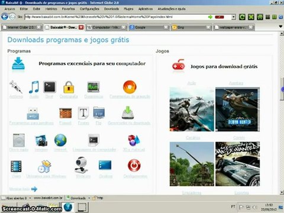This screenshot has width=284, height=213.
Task: Click the green stop X toolbar button
Action: coord(251,17)
